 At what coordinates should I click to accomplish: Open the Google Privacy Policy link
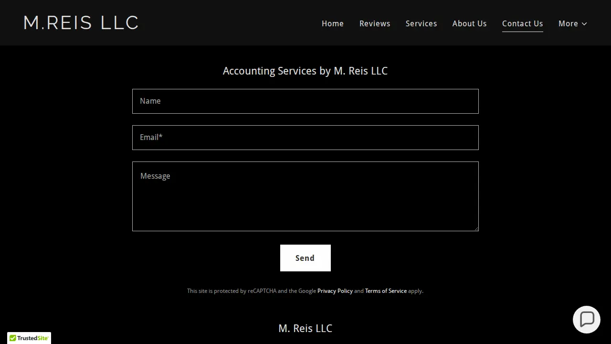(x=335, y=291)
